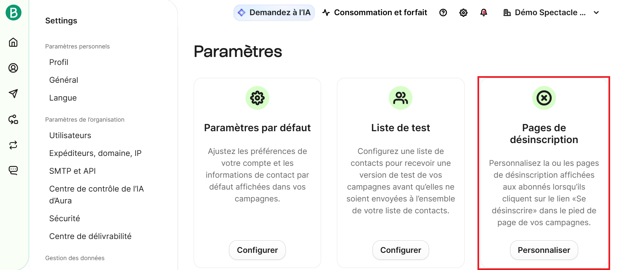Click the Demandez à l'IA button
The image size is (623, 270).
pyautogui.click(x=274, y=13)
